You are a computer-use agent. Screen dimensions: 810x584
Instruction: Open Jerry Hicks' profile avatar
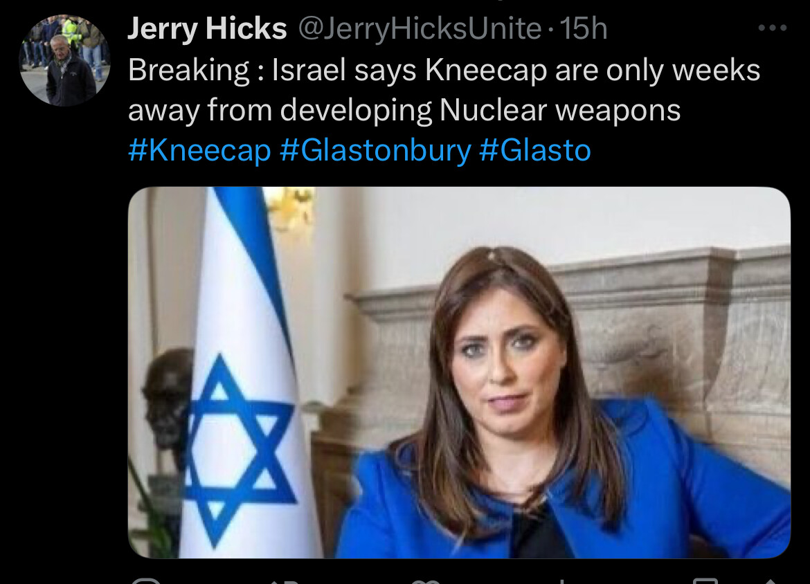pos(64,60)
